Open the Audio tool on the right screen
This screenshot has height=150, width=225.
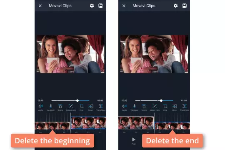click(125, 107)
